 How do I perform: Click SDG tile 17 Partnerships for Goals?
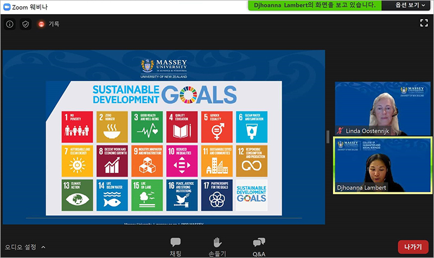pyautogui.click(x=216, y=195)
